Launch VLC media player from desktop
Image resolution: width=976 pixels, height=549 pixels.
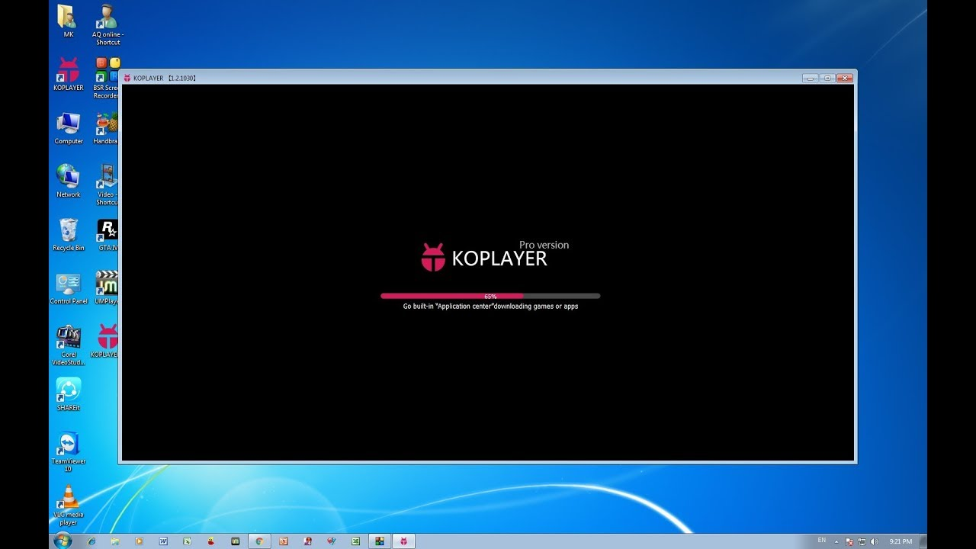click(x=68, y=505)
